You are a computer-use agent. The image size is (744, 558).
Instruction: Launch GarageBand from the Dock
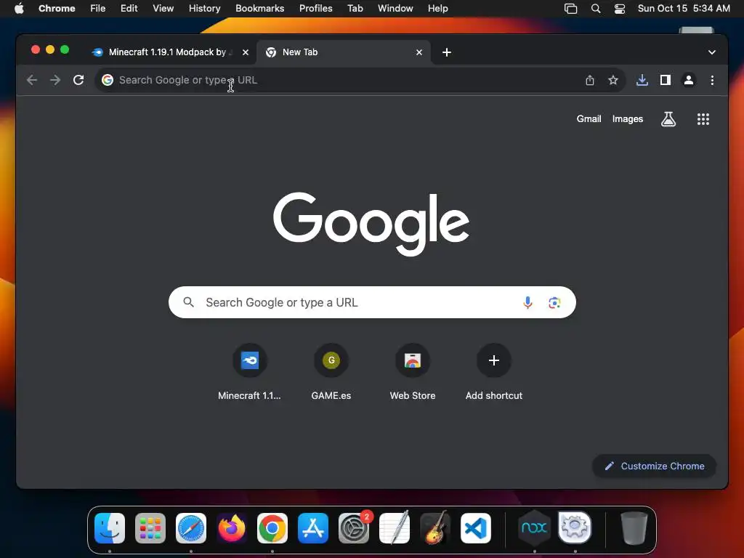click(x=435, y=528)
